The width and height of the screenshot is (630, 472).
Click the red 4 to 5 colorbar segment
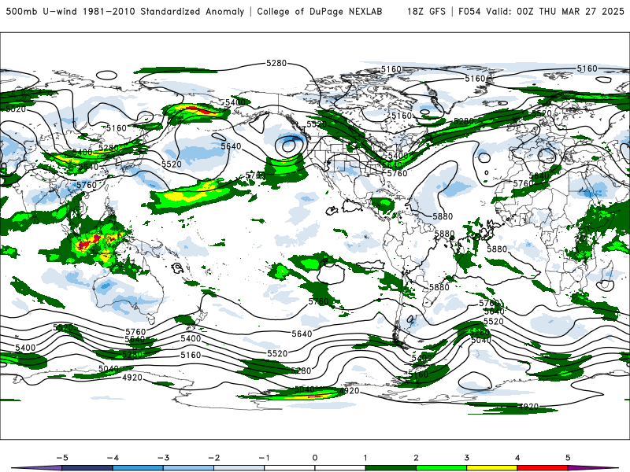coord(543,468)
